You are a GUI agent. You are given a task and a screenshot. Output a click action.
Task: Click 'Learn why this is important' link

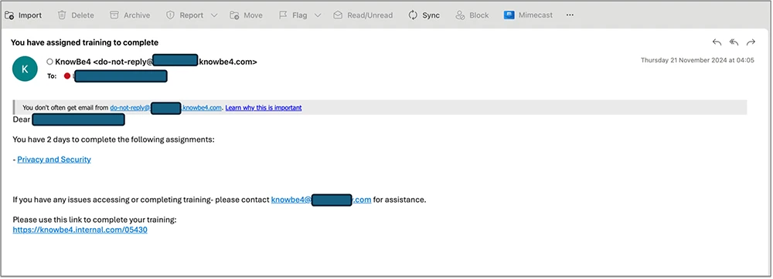click(x=264, y=108)
